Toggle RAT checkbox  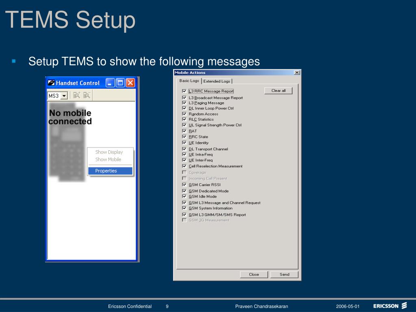184,131
